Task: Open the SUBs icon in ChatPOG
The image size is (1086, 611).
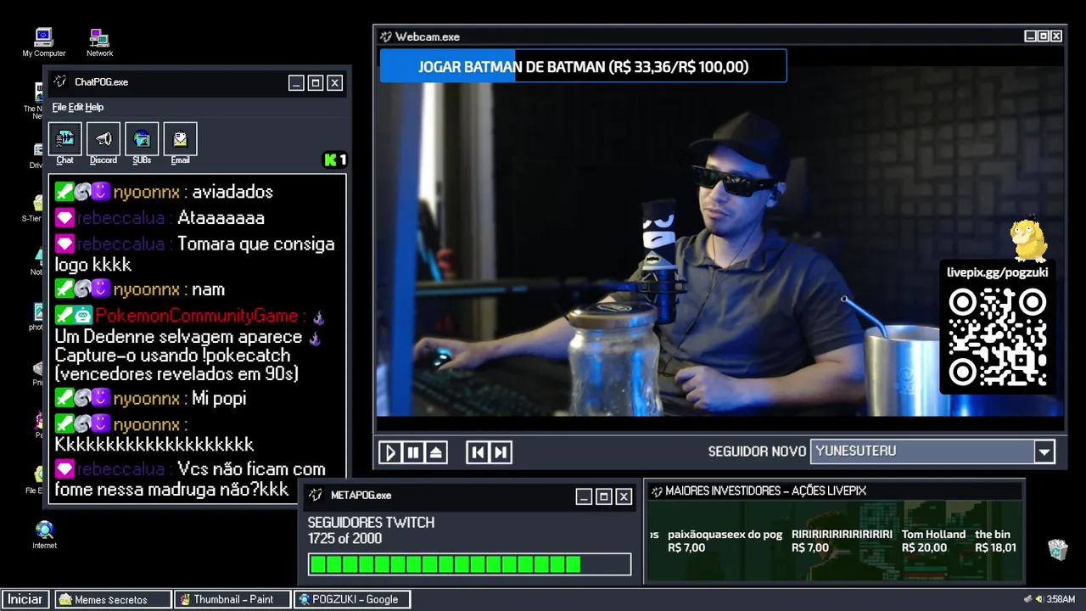Action: [142, 139]
